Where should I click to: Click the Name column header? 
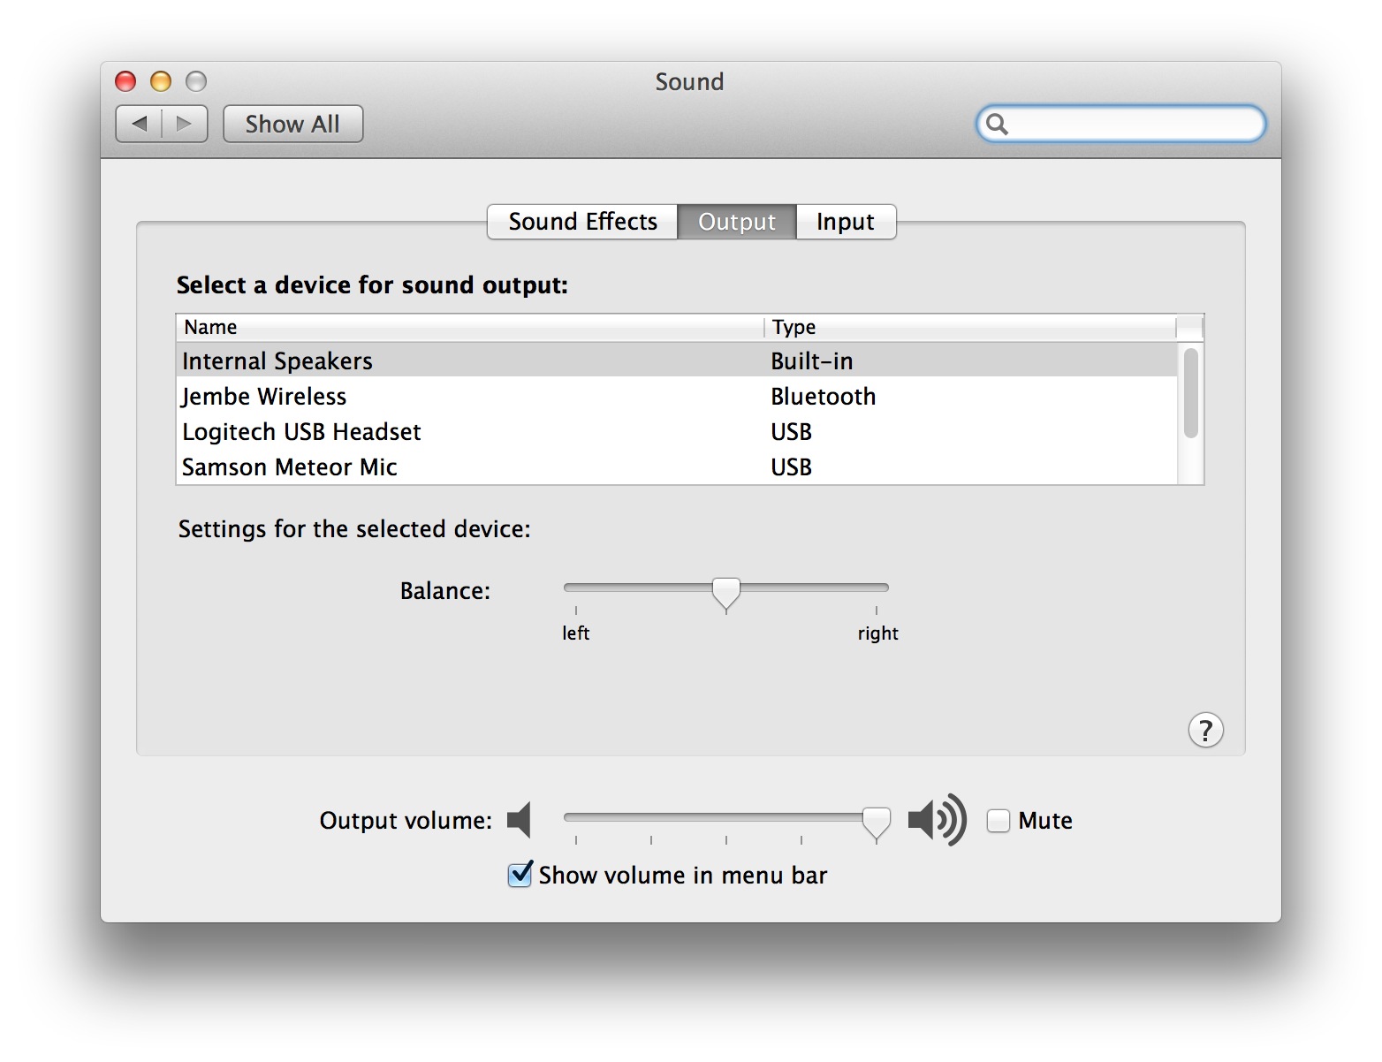tap(470, 327)
